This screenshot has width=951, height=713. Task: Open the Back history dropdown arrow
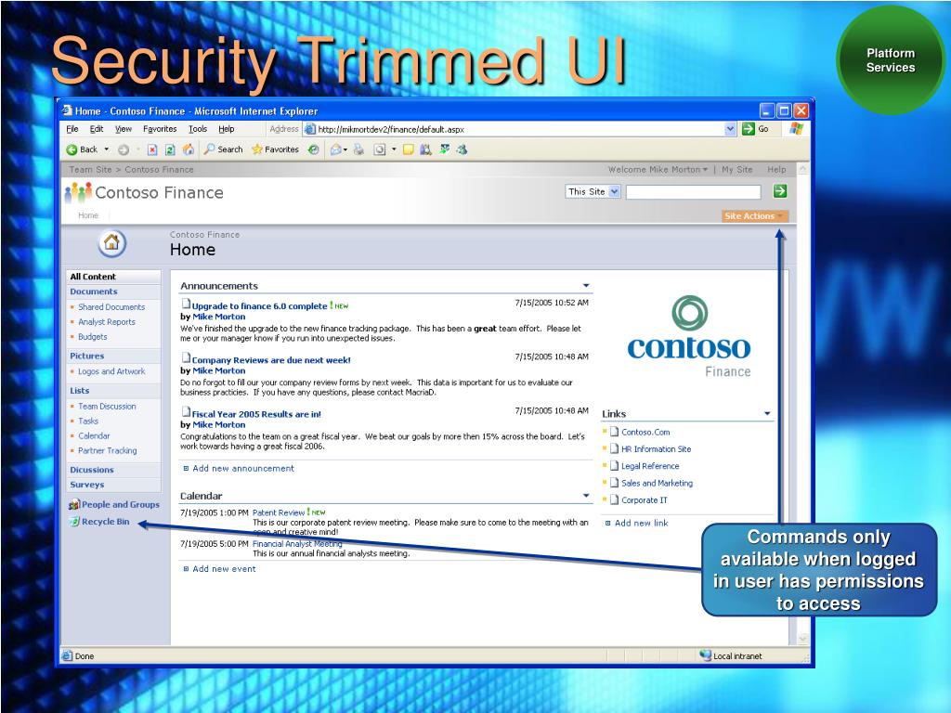106,149
